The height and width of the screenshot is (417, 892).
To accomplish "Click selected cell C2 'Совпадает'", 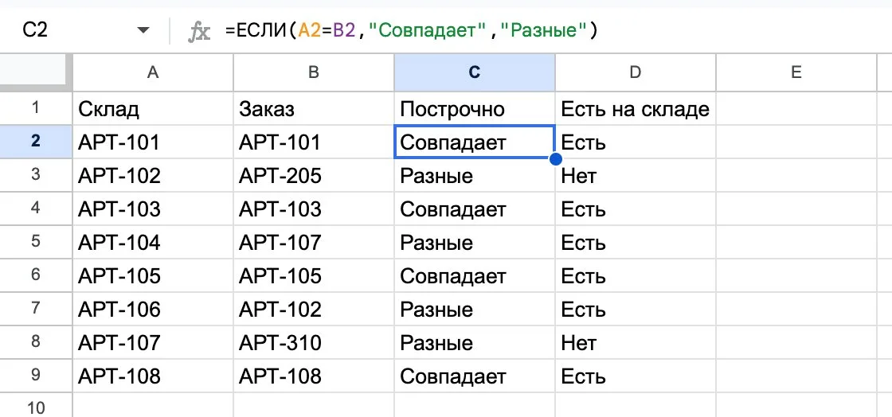I will (x=475, y=142).
